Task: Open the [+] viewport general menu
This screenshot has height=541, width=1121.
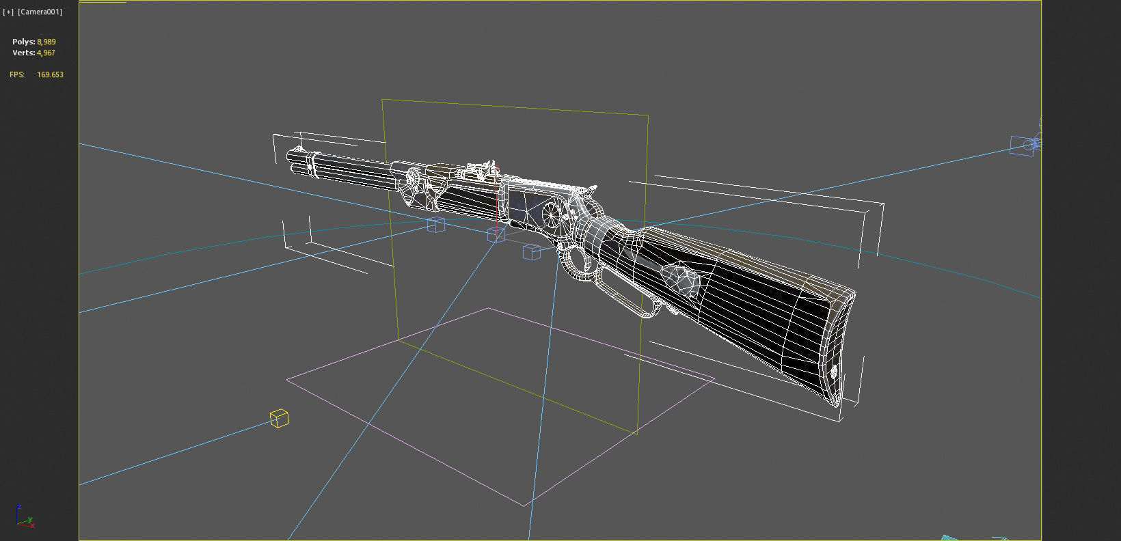Action: (x=8, y=12)
